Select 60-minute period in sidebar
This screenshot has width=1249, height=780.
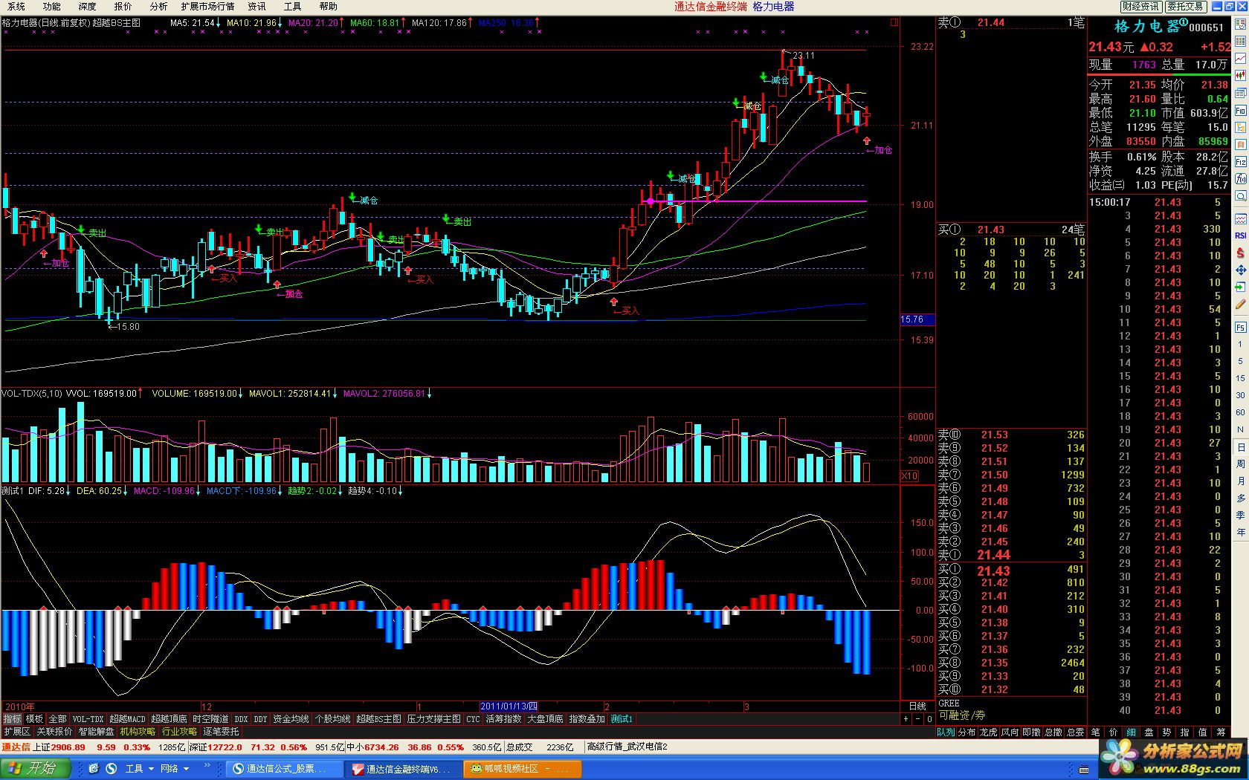(x=1240, y=412)
